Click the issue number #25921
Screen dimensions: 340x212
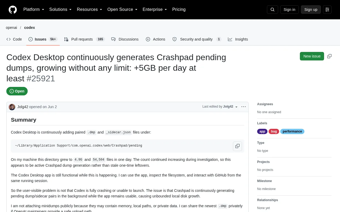[41, 78]
